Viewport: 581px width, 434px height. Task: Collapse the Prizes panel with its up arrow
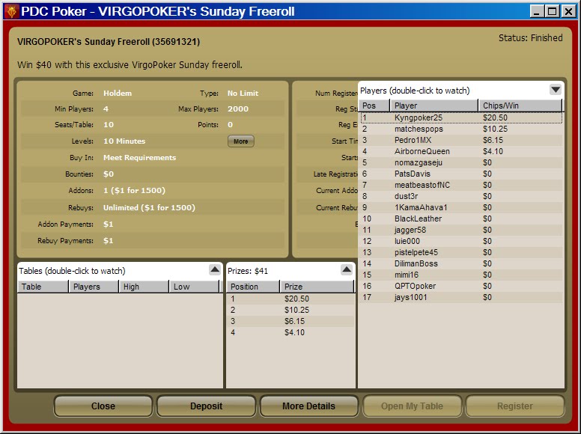[347, 269]
